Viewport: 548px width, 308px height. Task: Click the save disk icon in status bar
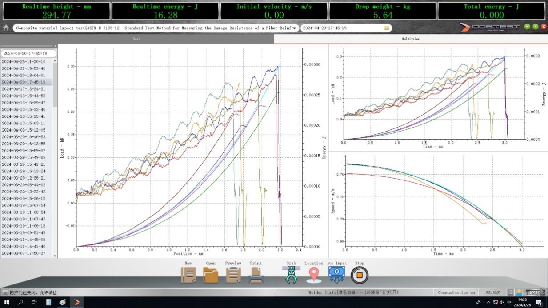[511, 292]
